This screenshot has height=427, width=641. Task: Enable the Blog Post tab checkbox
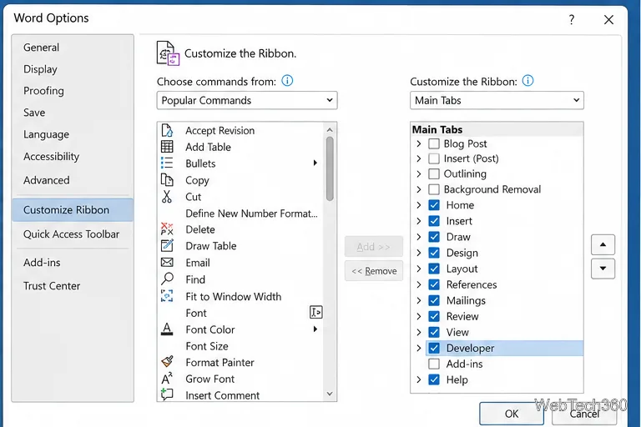pos(434,143)
